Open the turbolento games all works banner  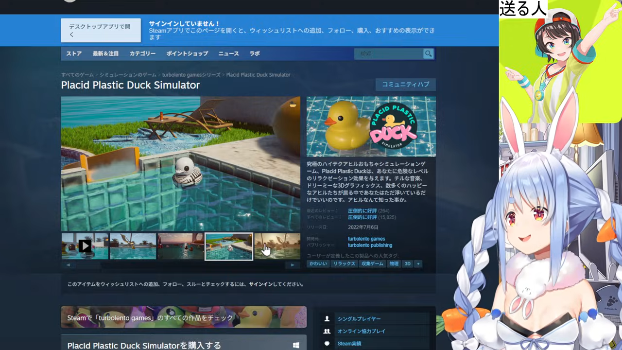click(x=184, y=317)
